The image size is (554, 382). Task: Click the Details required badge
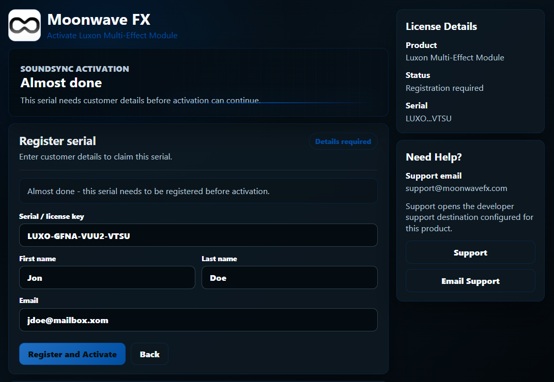point(343,141)
